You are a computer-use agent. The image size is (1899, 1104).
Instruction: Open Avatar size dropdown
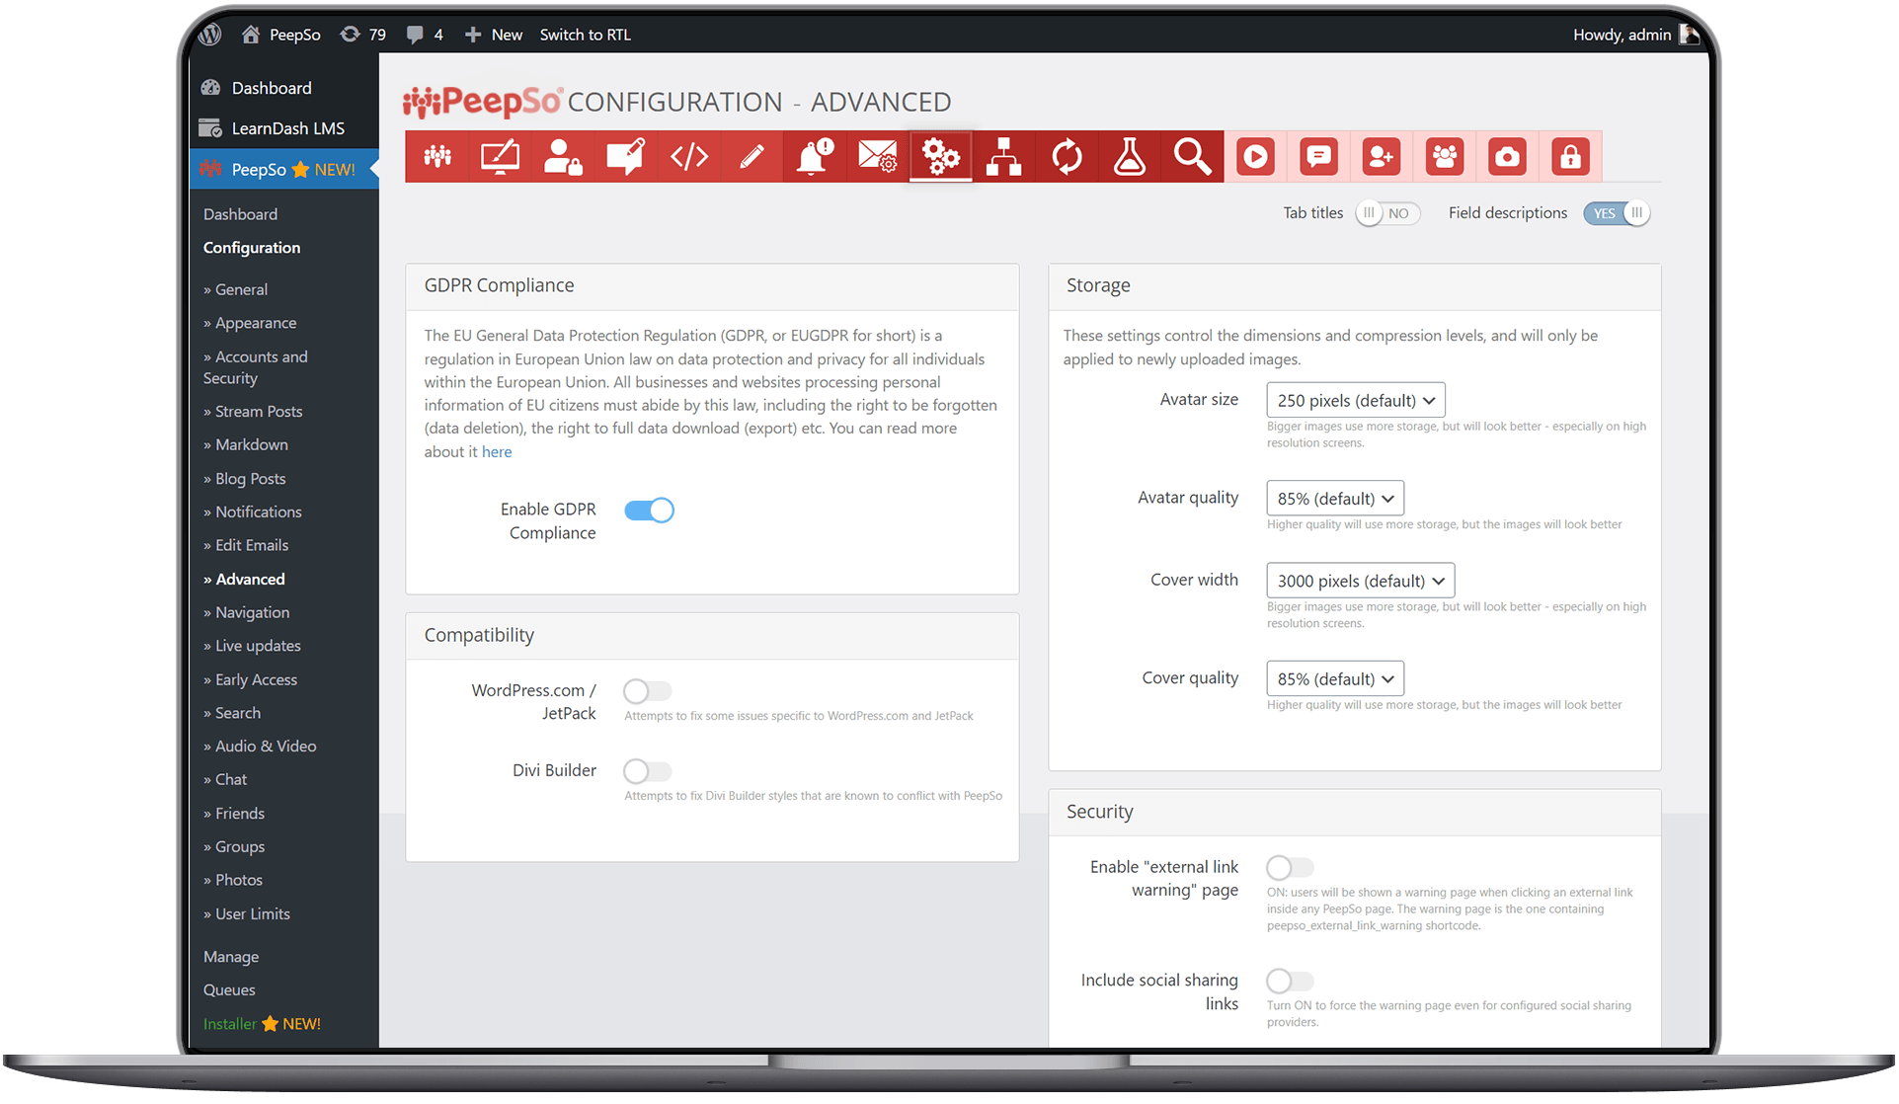tap(1356, 400)
